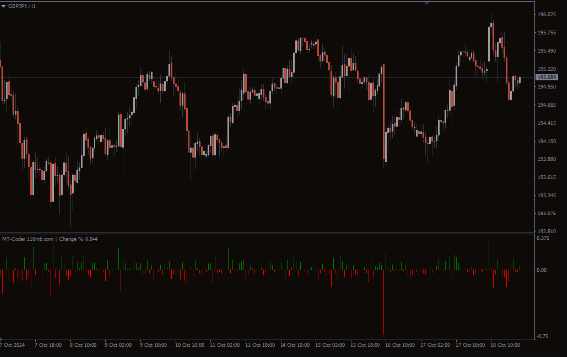
Task: Click the 195.490 price scale label
Action: point(547,51)
